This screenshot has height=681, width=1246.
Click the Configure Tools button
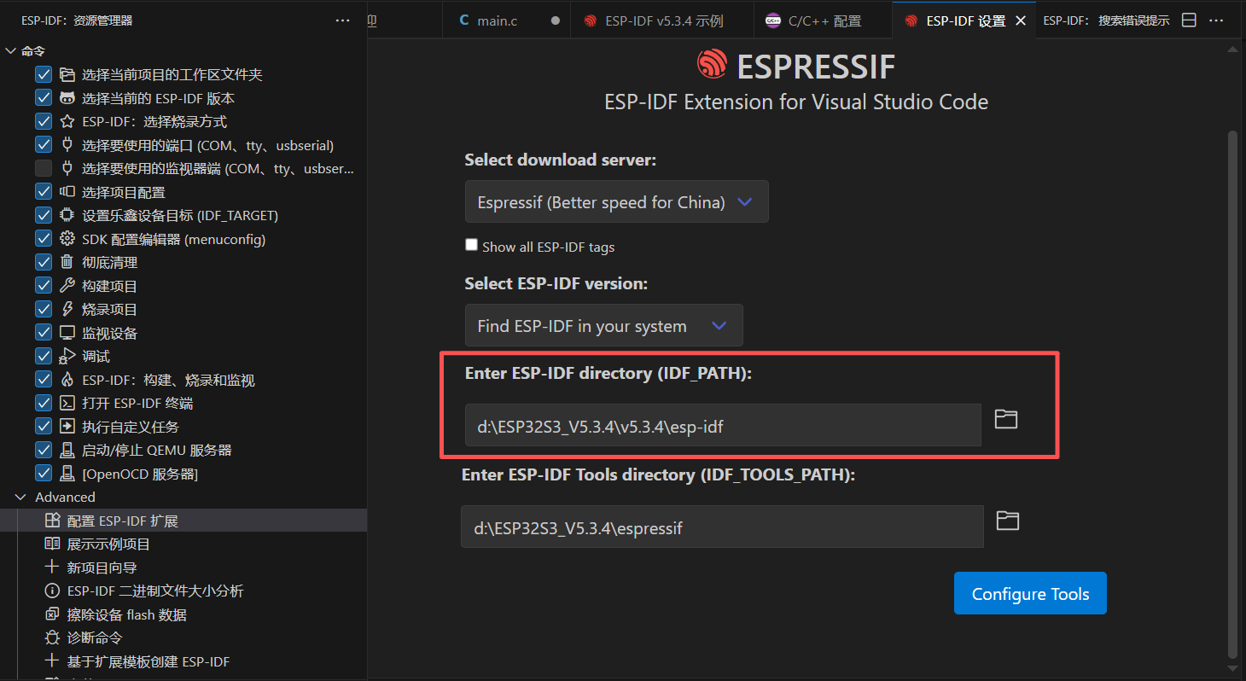click(1030, 593)
